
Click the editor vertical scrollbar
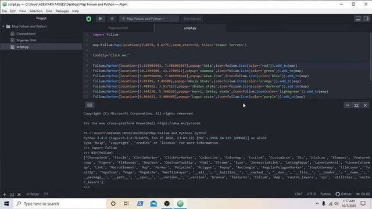pyautogui.click(x=370, y=57)
